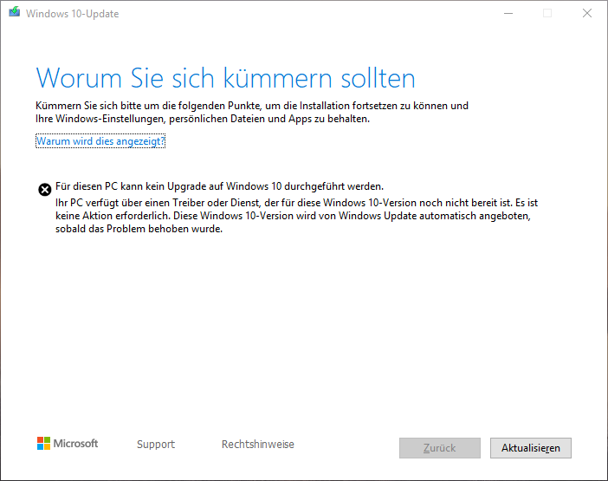This screenshot has height=481, width=608.
Task: Click the black error X icon
Action: click(44, 190)
